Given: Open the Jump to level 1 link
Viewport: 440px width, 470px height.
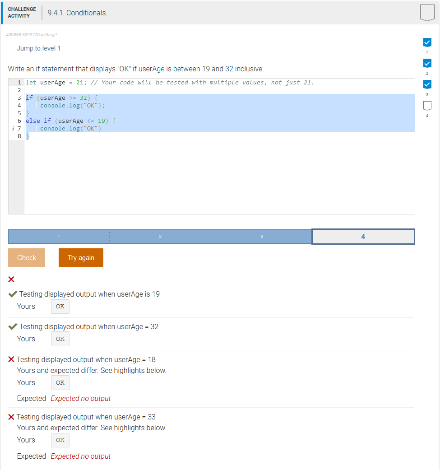Looking at the screenshot, I should (38, 48).
